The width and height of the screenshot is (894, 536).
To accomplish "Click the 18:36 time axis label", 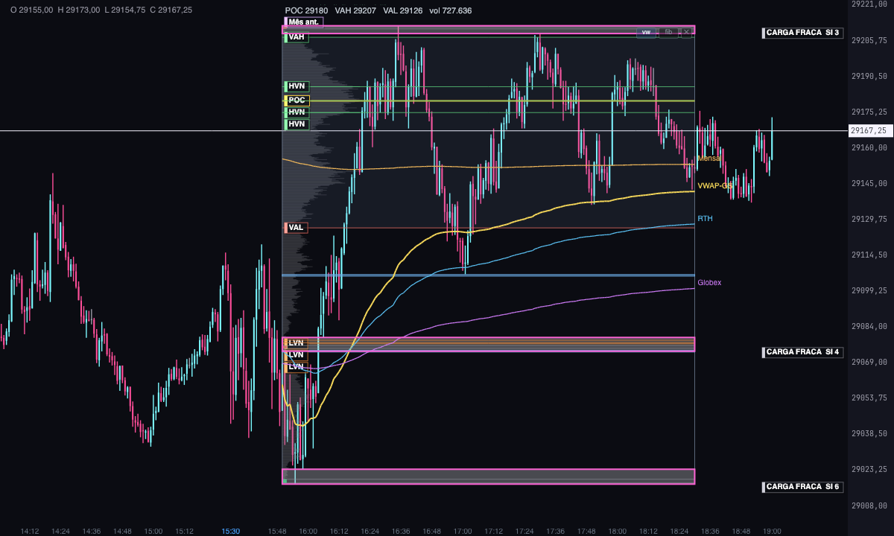I will [x=710, y=532].
